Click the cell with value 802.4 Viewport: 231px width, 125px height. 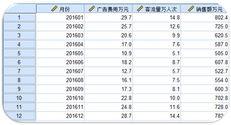click(x=205, y=18)
